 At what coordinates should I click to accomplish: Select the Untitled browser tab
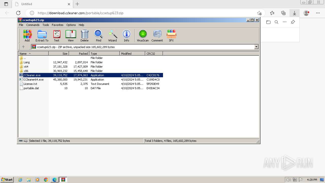(42, 4)
